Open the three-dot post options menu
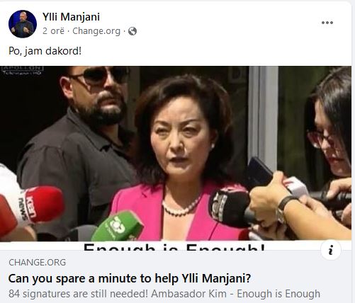This screenshot has width=355, height=303. coord(327,23)
